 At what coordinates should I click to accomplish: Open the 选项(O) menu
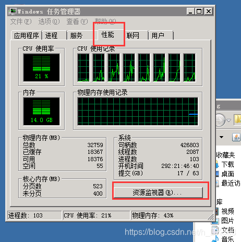point(49,21)
